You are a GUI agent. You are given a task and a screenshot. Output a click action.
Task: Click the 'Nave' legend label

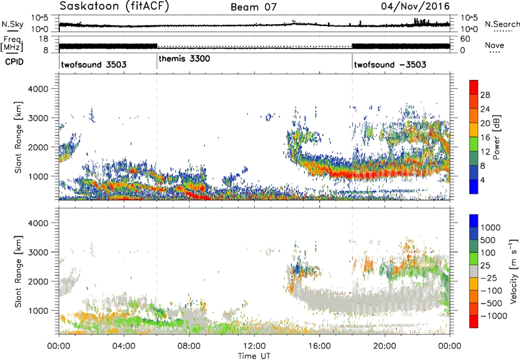pyautogui.click(x=495, y=45)
